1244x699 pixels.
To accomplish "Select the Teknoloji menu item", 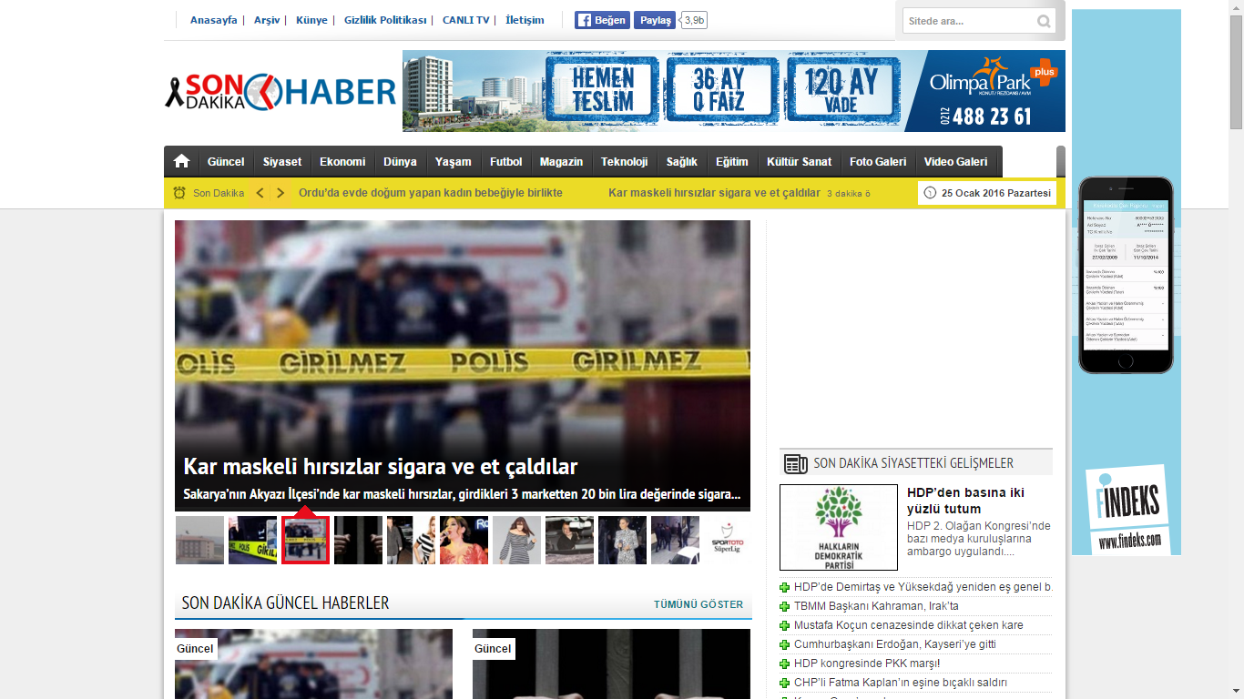I will point(624,161).
